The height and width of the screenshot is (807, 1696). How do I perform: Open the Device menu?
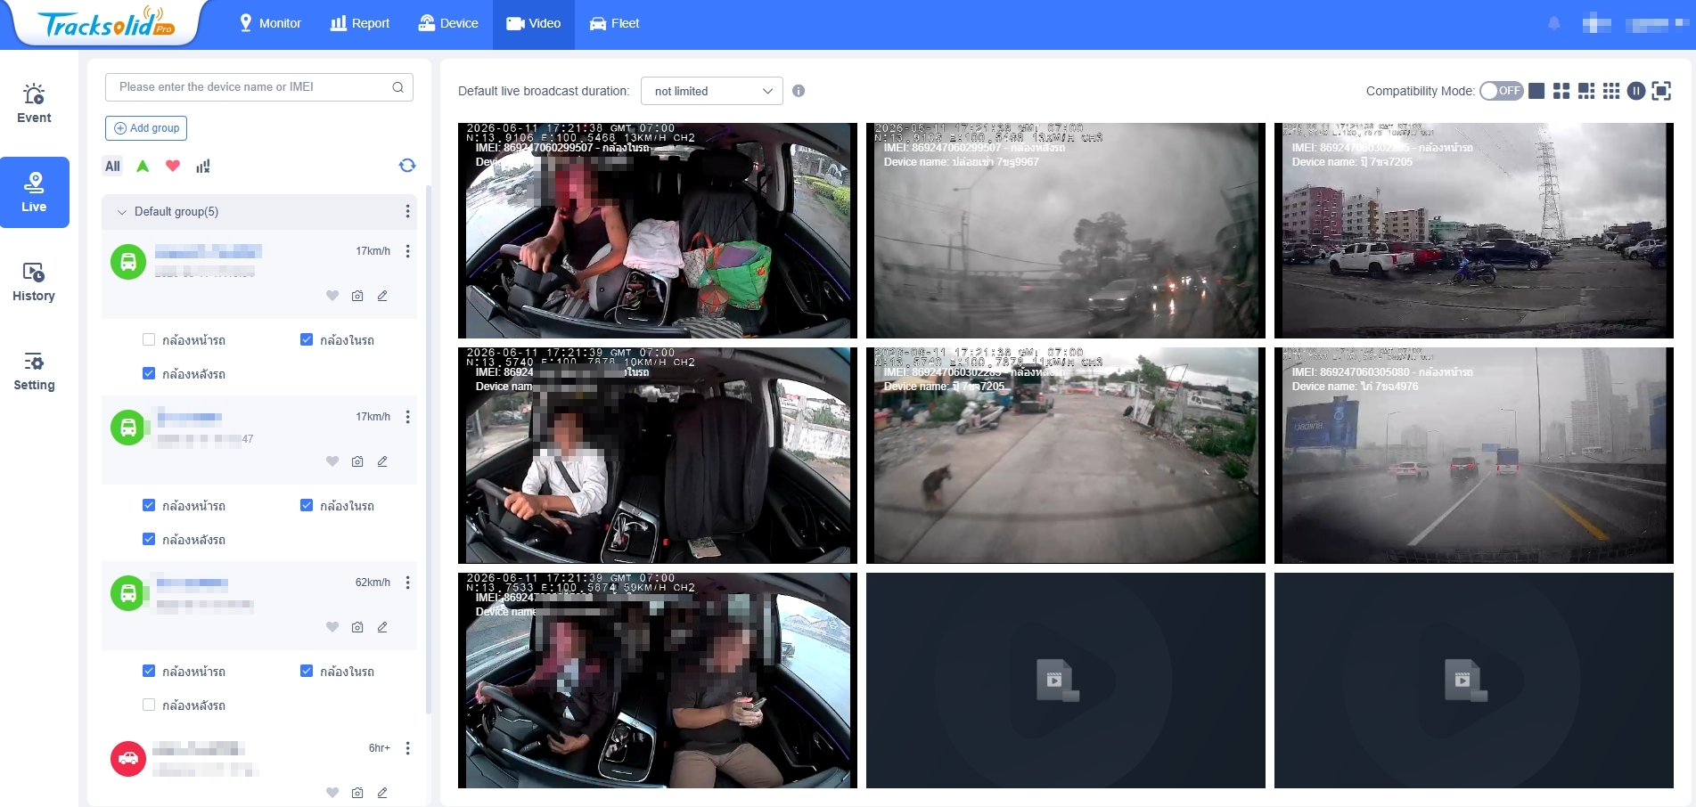click(x=449, y=23)
